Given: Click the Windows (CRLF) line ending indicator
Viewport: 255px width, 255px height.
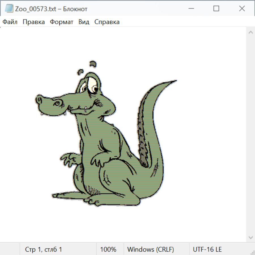Looking at the screenshot, I should pyautogui.click(x=150, y=250).
